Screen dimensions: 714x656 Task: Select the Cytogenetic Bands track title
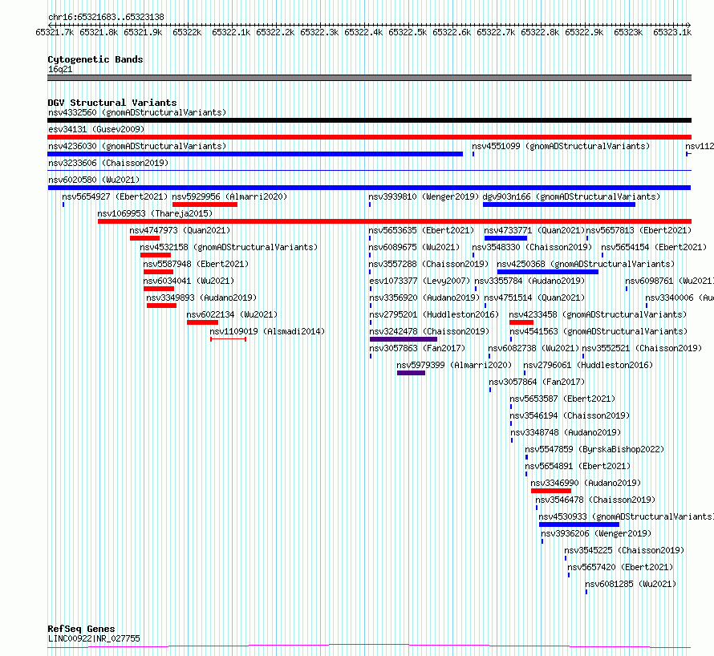tap(95, 59)
